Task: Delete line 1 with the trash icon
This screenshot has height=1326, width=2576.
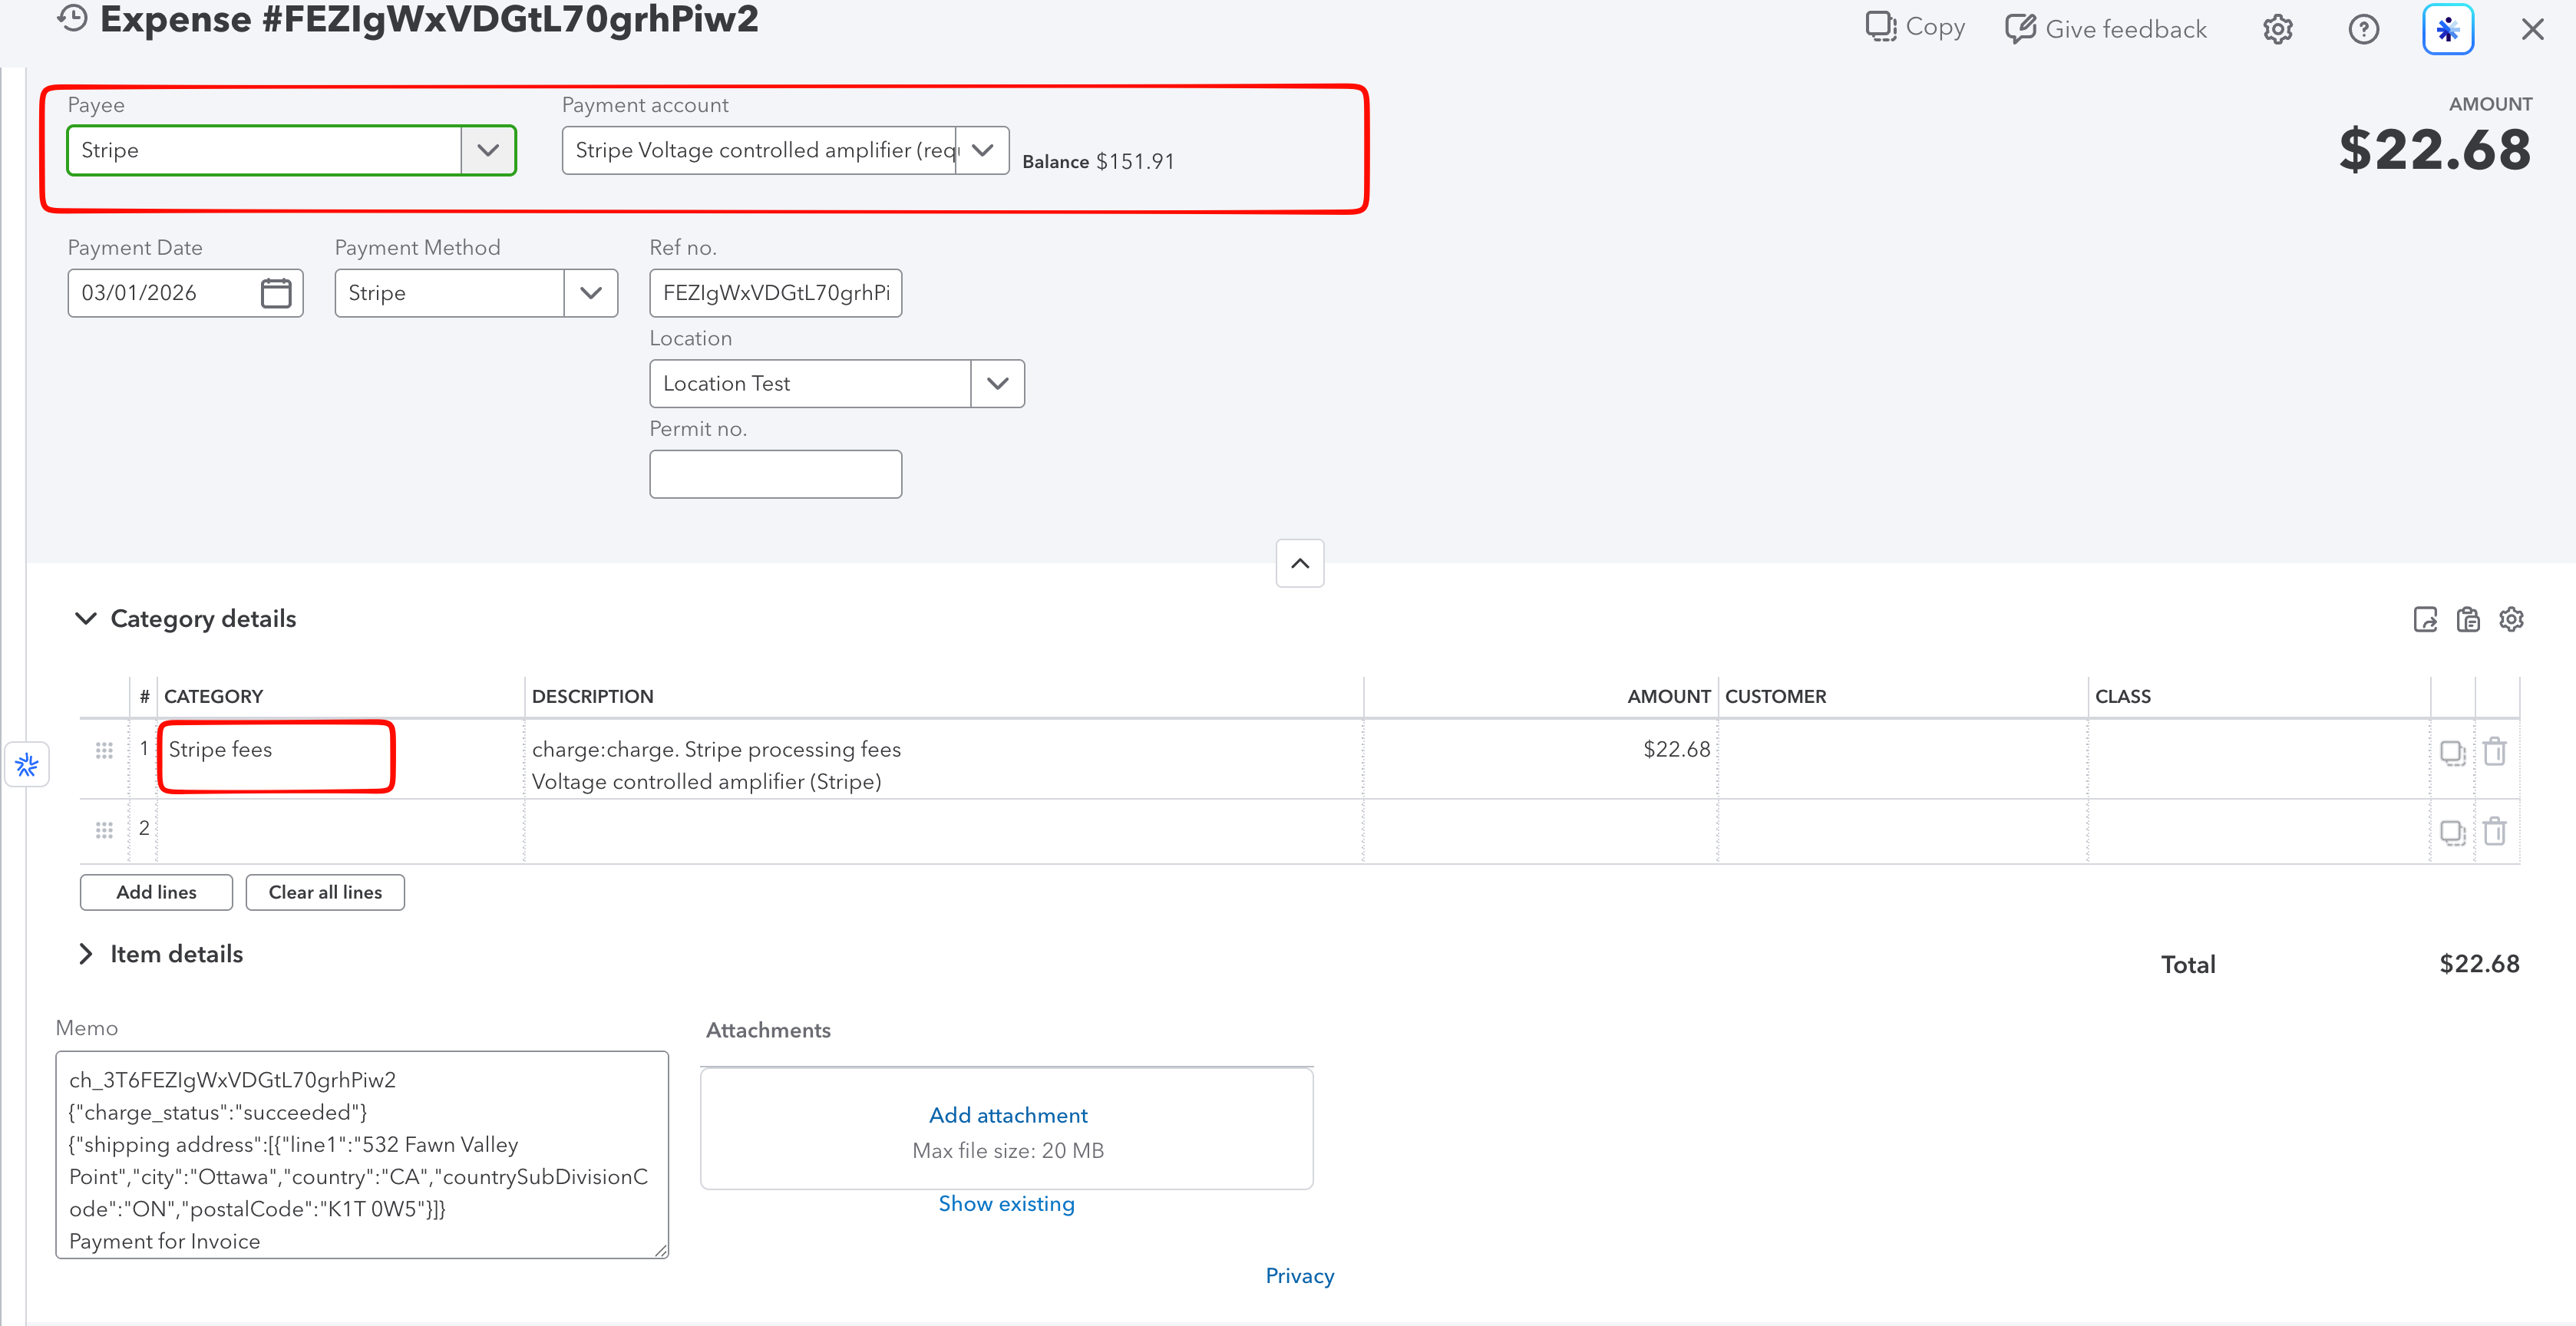Action: pos(2495,751)
